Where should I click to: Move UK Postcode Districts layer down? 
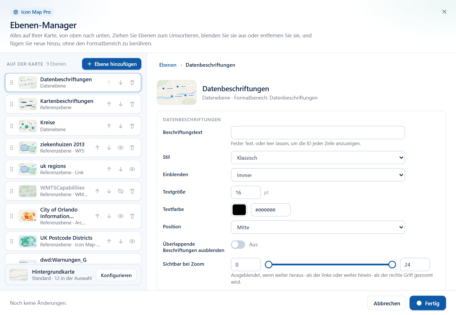[x=121, y=241]
